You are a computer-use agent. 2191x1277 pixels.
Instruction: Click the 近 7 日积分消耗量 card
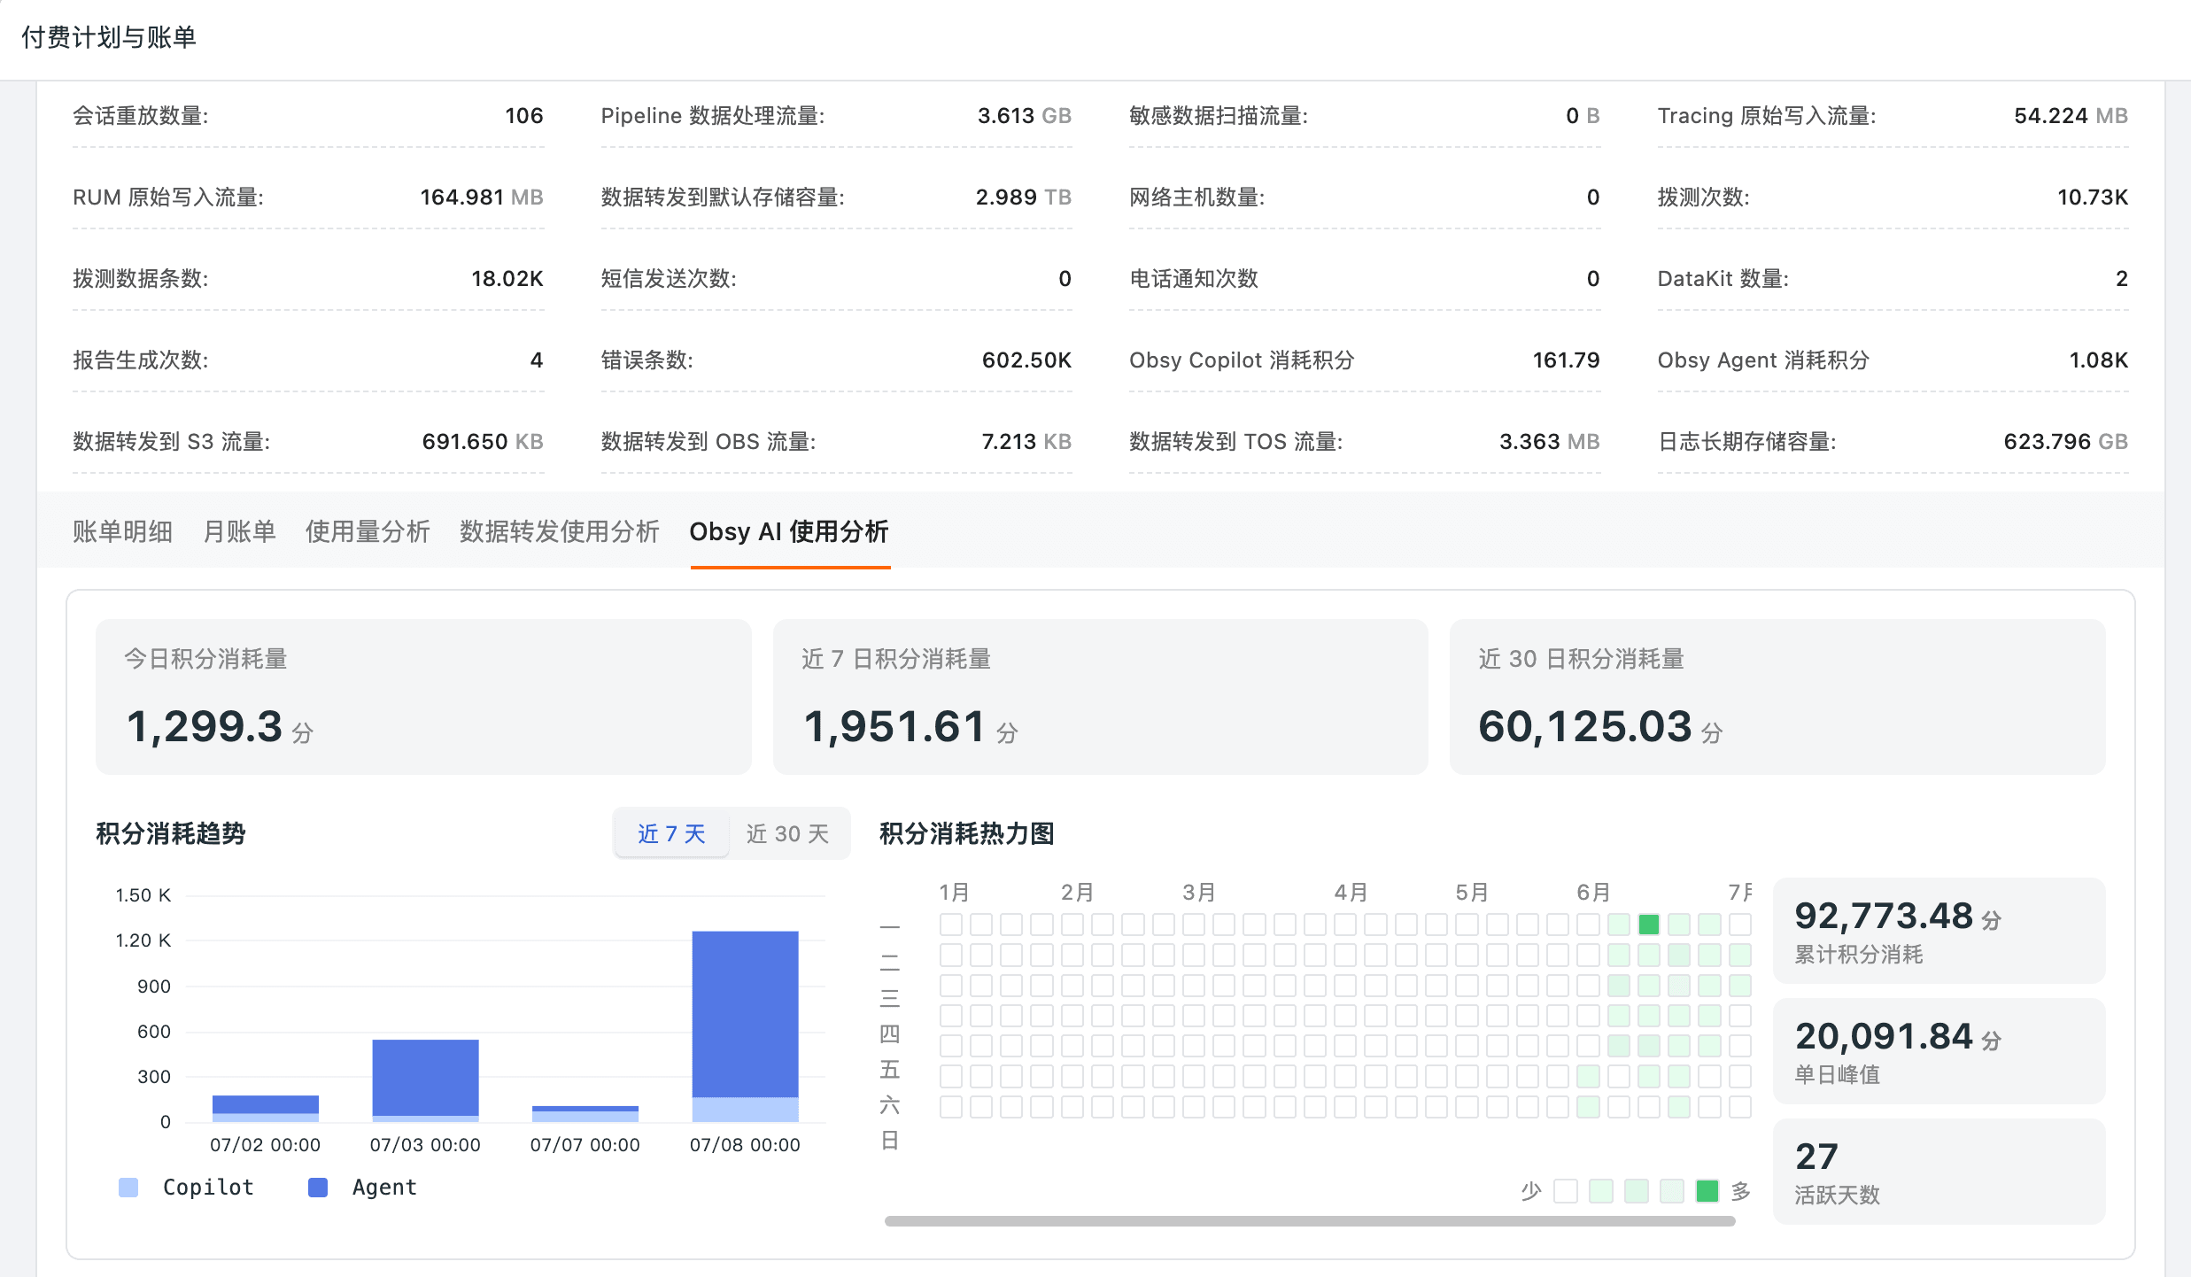(x=1100, y=697)
